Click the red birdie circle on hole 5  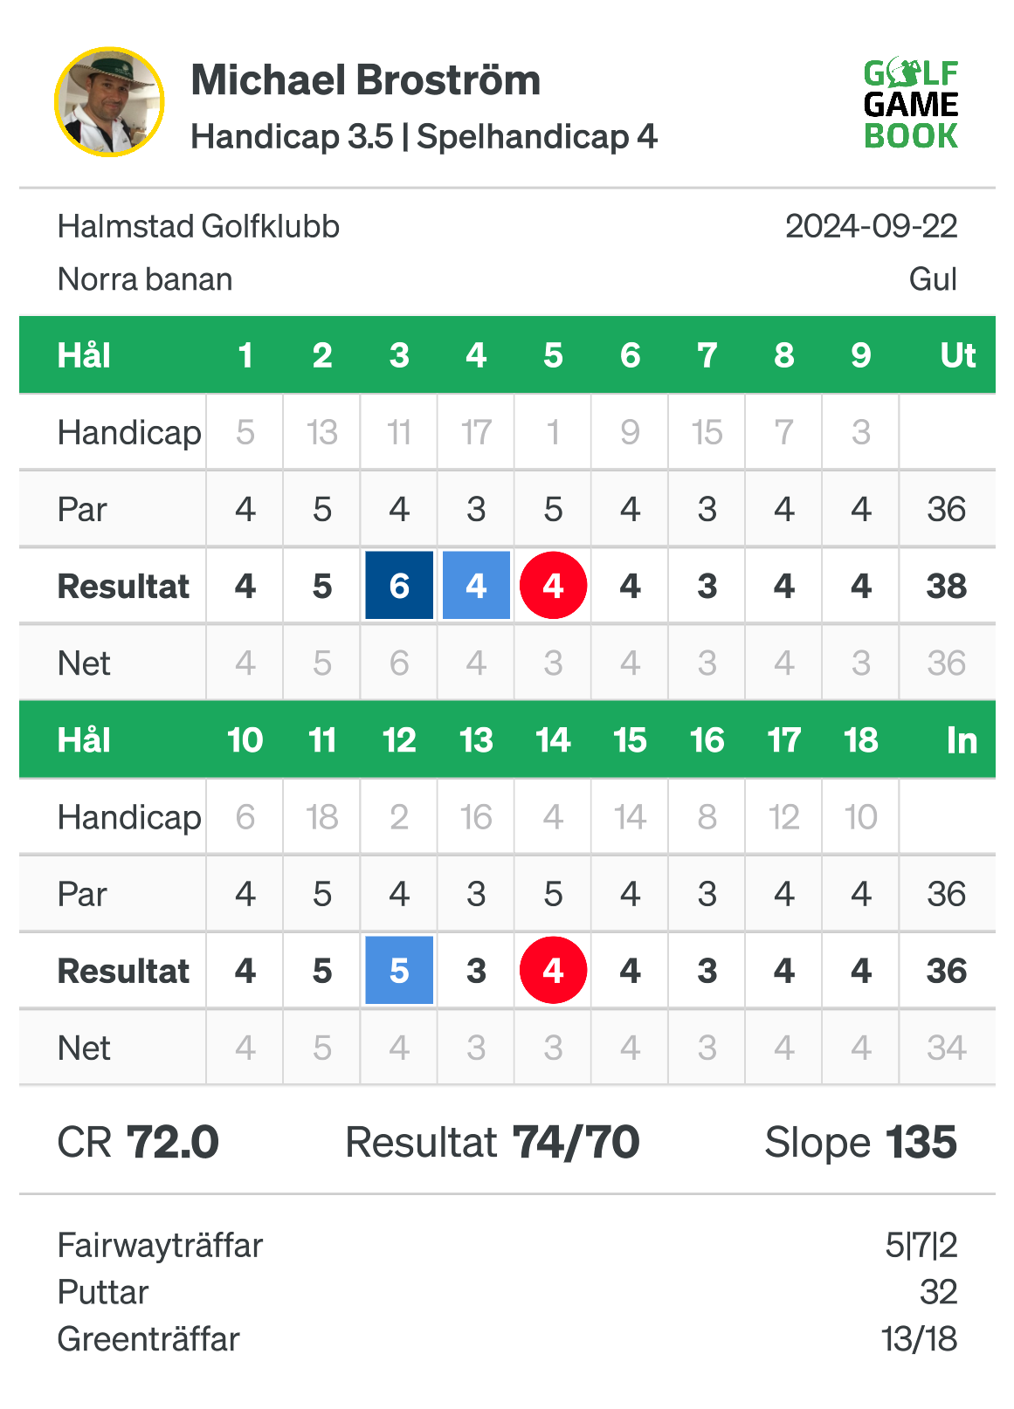(553, 586)
